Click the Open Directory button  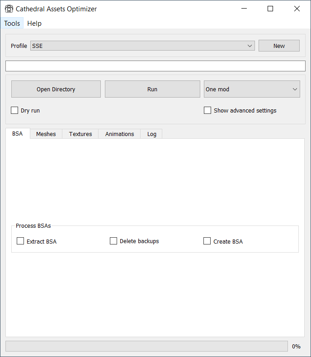click(x=56, y=89)
